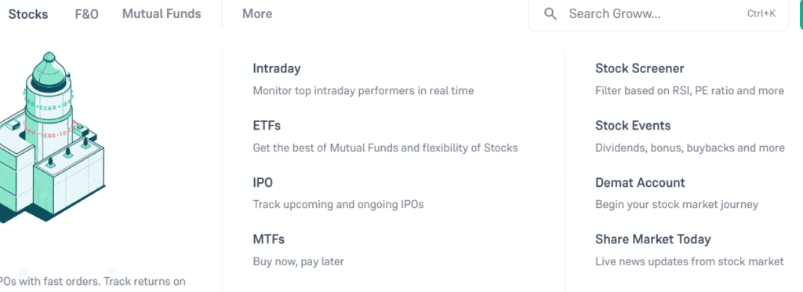Click 'Dividends, bonus, buybacks and more' text
Viewport: 803px width, 292px height.
(689, 148)
